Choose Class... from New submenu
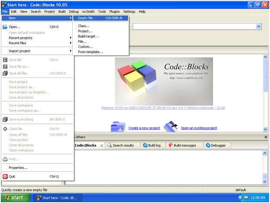 point(101,26)
